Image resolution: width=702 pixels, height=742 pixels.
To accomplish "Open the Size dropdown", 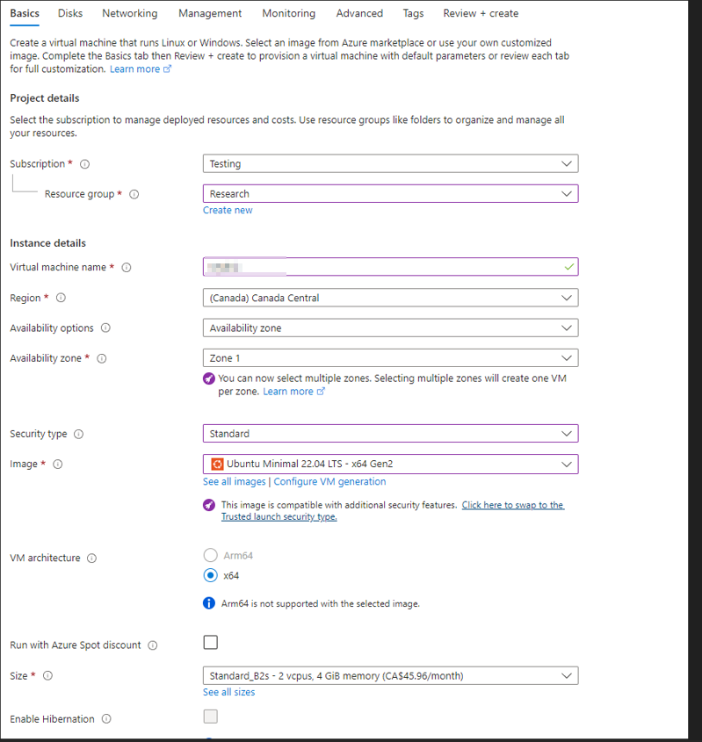I will pyautogui.click(x=390, y=676).
